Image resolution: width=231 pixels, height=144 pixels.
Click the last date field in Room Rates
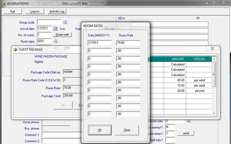[x=100, y=114]
